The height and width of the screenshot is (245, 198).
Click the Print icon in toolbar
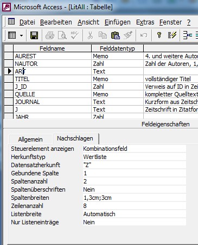coord(50,35)
